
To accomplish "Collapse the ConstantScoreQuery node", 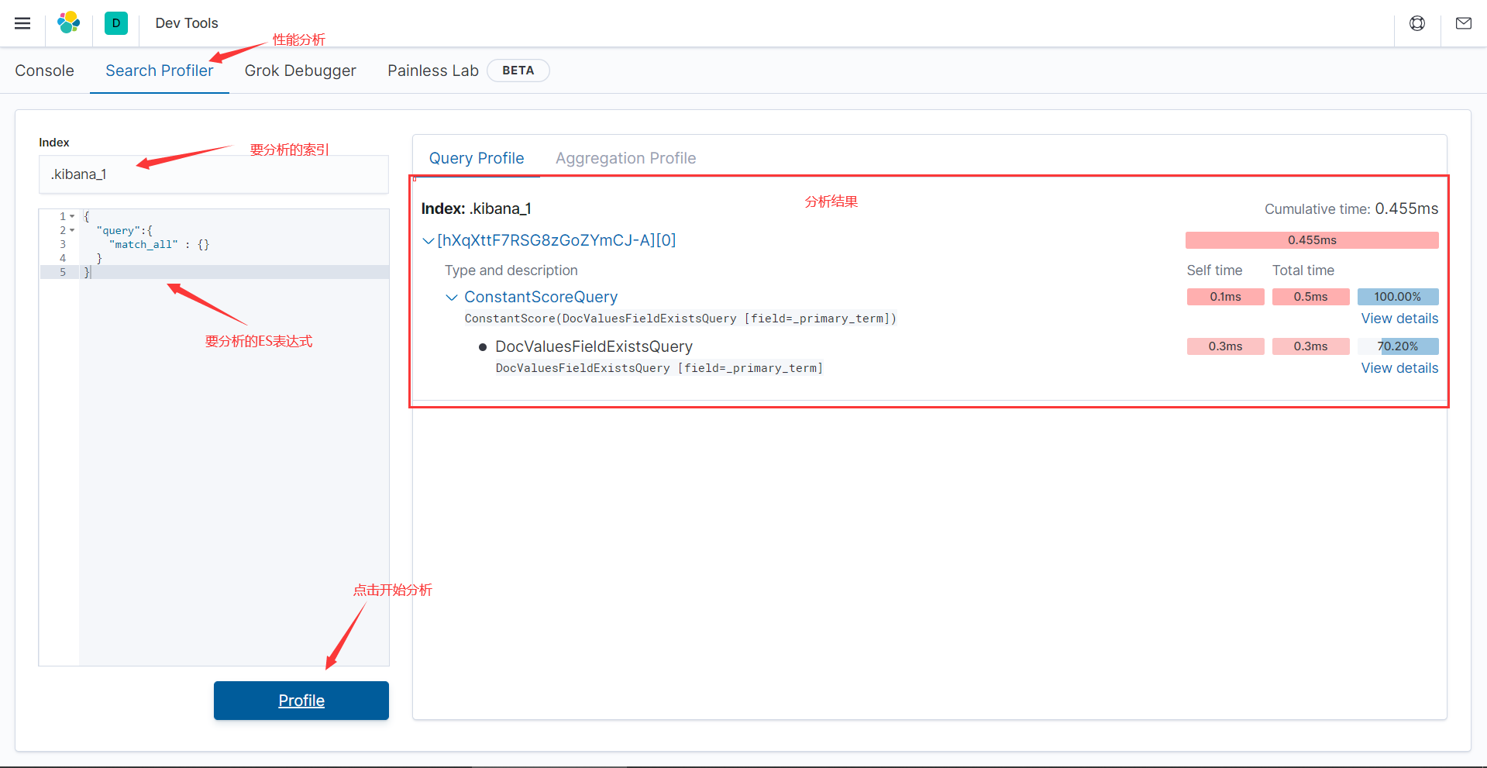I will 452,297.
